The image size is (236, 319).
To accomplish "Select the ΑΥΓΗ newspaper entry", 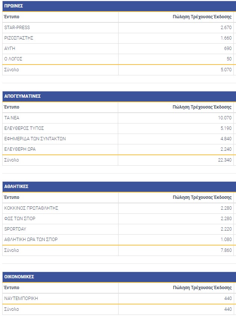I will point(10,49).
